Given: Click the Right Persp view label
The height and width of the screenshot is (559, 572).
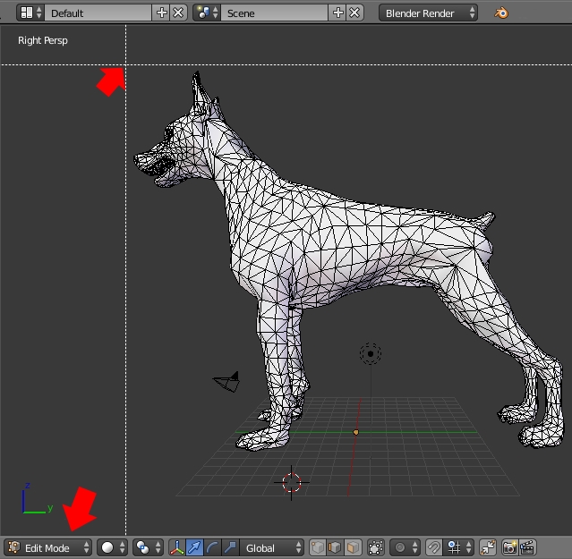Looking at the screenshot, I should pos(43,40).
